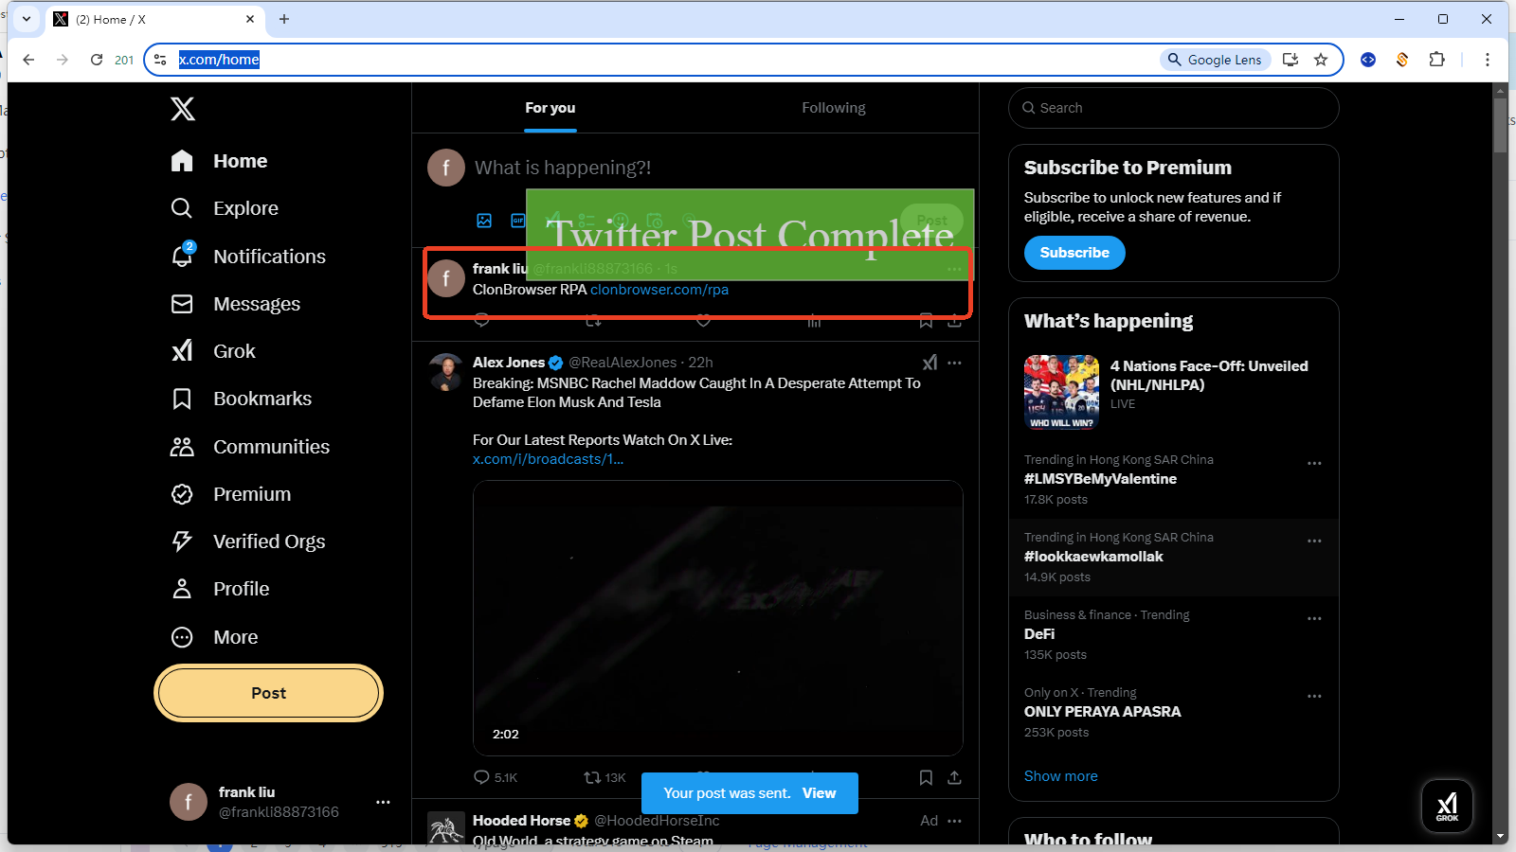Open the #LMSYBeMyValentine trend
The height and width of the screenshot is (852, 1516).
[1100, 479]
